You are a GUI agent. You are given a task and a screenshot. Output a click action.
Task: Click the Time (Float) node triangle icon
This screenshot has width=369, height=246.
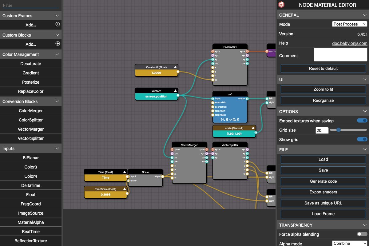(x=125, y=172)
